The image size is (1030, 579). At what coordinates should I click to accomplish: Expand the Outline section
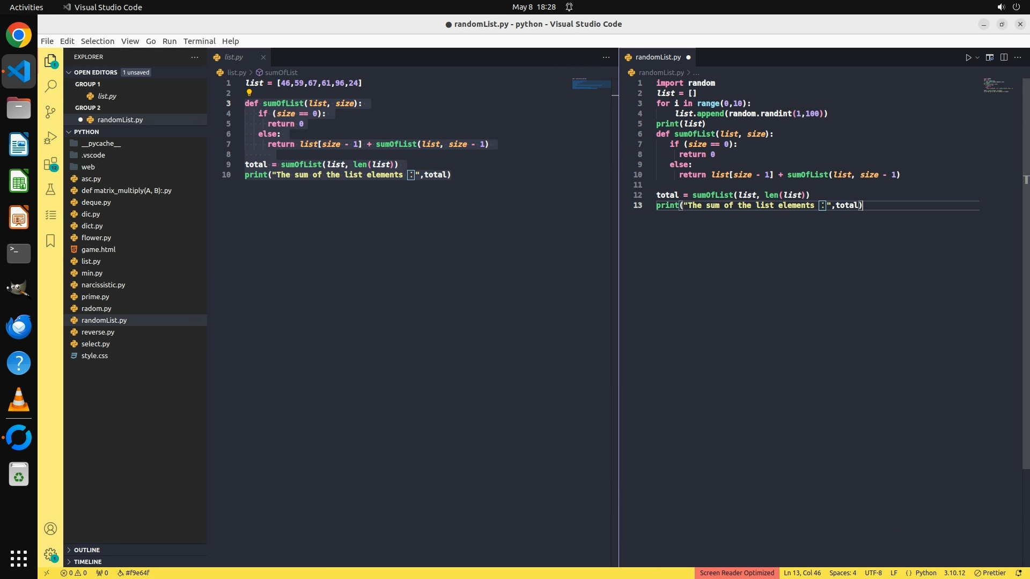[86, 550]
